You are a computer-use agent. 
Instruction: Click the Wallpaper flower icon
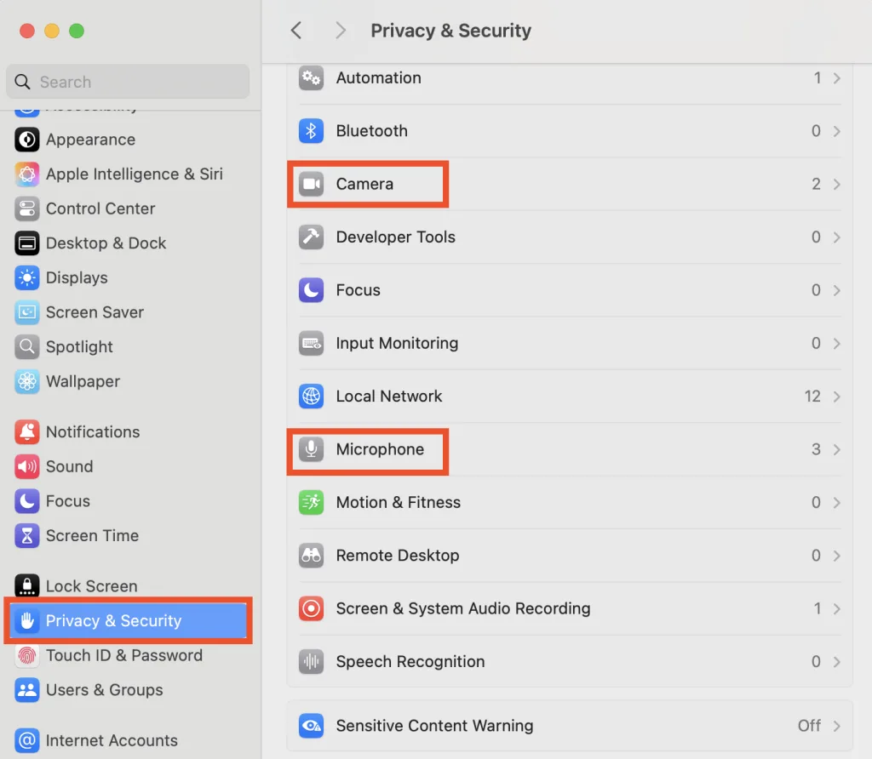26,381
